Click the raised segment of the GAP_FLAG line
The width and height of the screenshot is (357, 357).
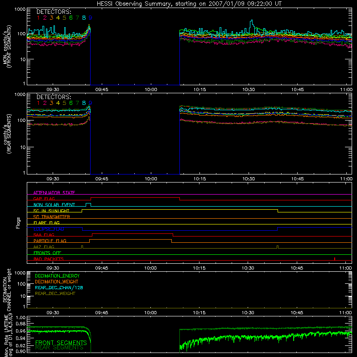coord(135,198)
